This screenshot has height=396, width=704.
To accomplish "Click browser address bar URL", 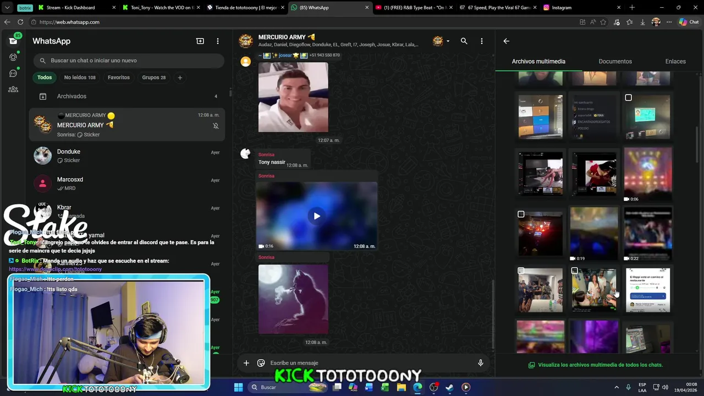I will pyautogui.click(x=69, y=22).
